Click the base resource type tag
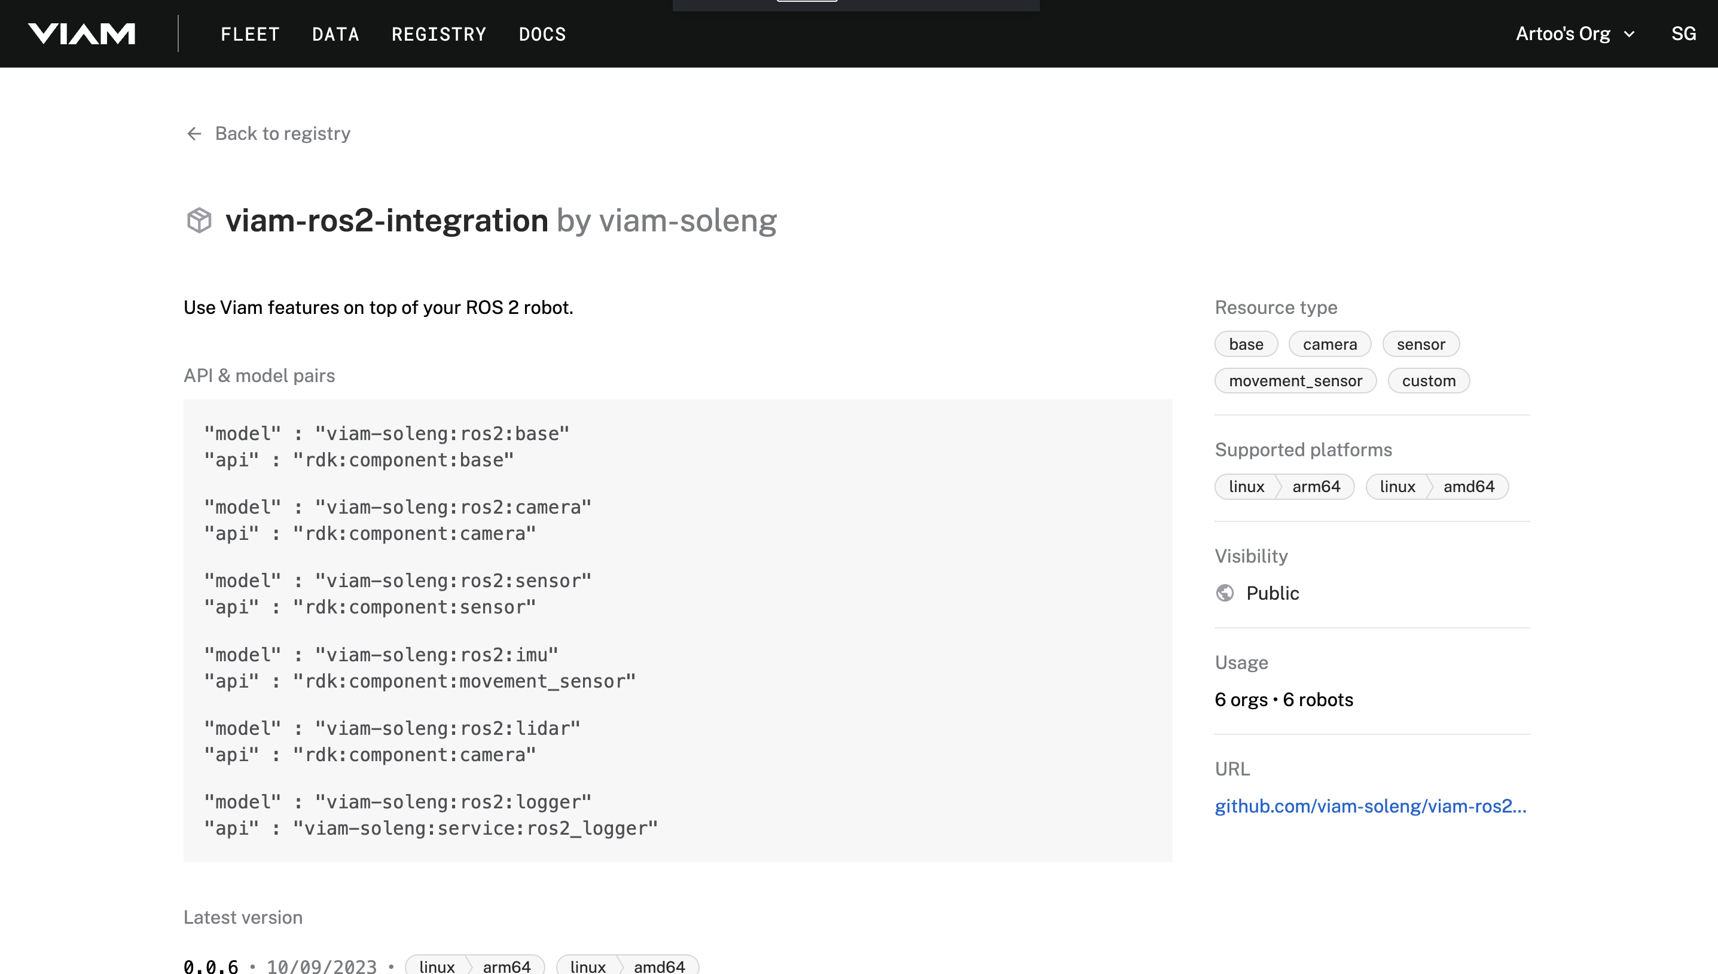The image size is (1718, 974). click(1246, 344)
